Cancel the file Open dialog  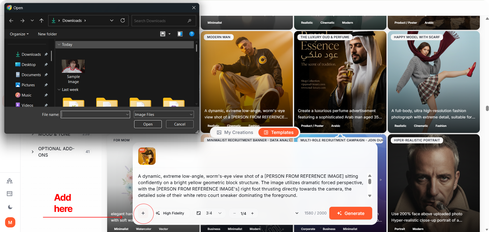(180, 124)
